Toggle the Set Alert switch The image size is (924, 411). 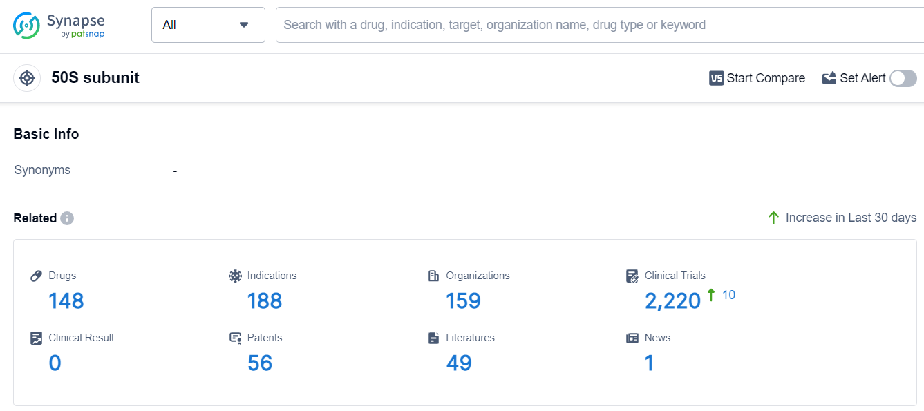pos(903,78)
